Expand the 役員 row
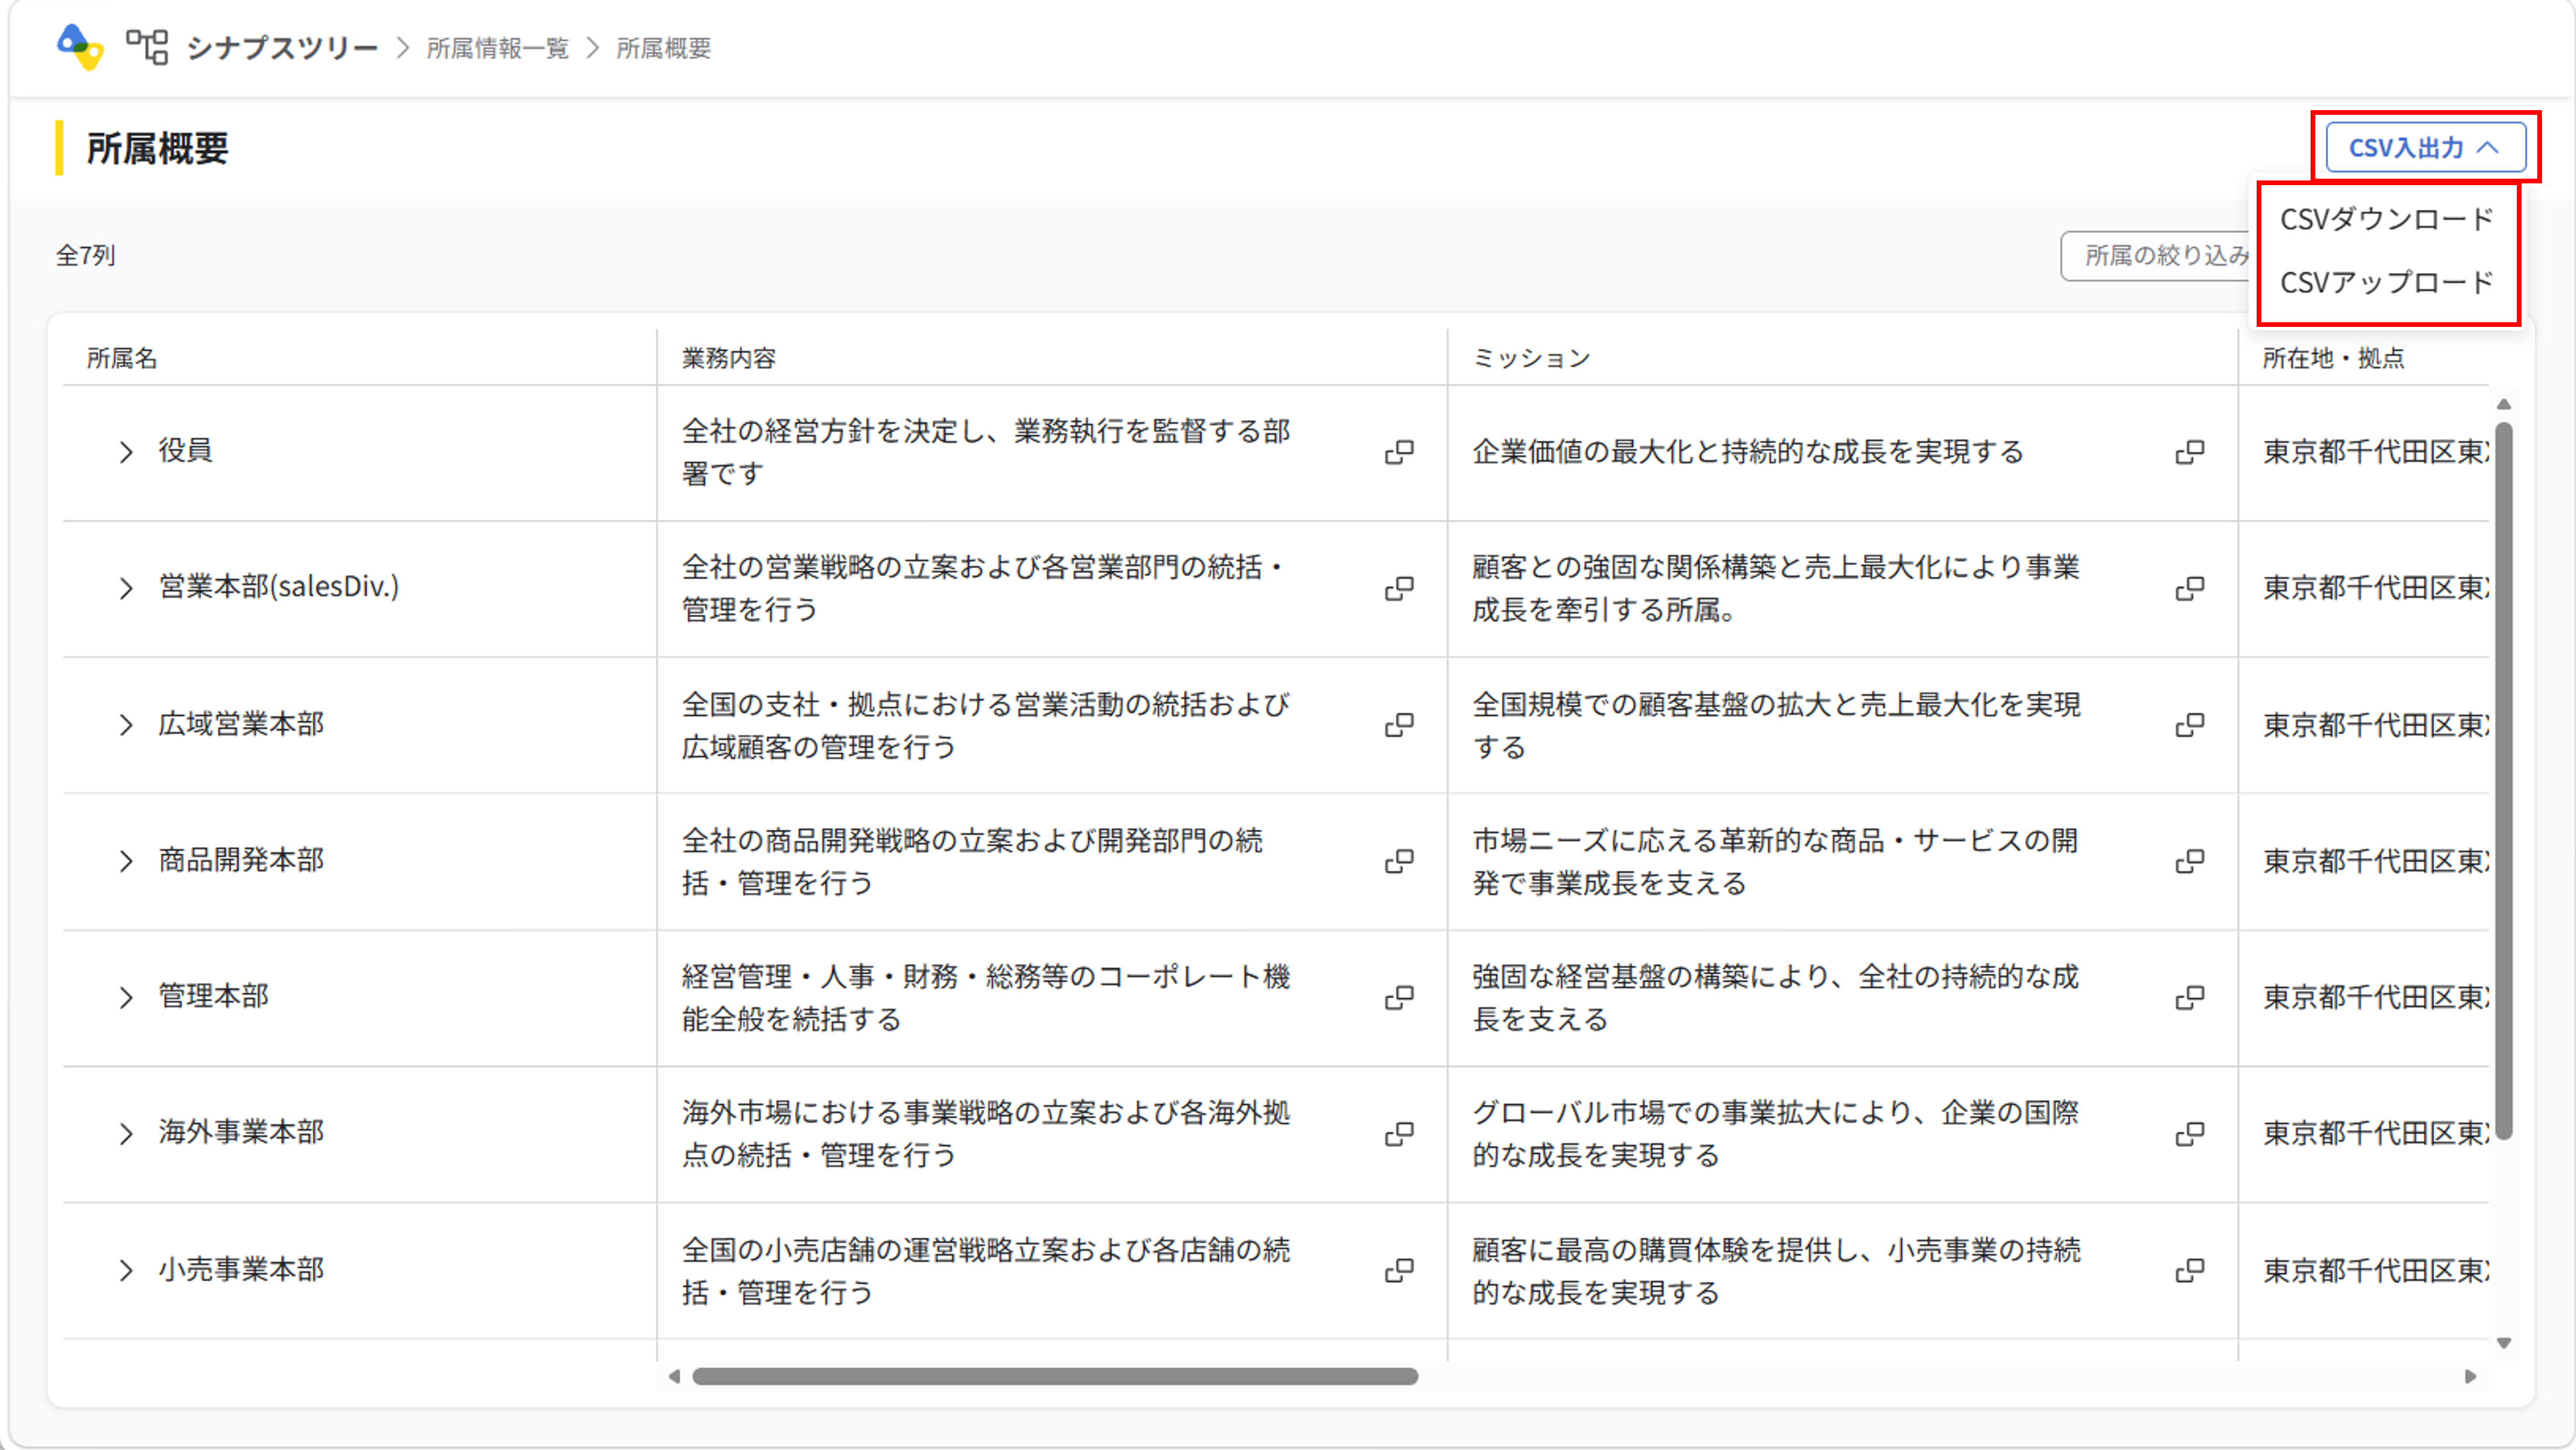The width and height of the screenshot is (2576, 1450). click(126, 452)
